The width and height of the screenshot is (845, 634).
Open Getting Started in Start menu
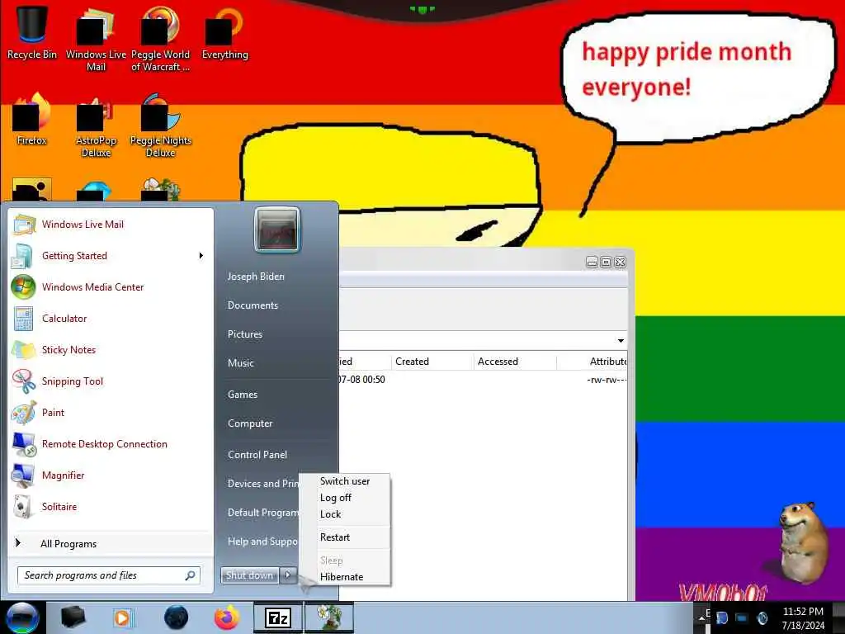[111, 256]
